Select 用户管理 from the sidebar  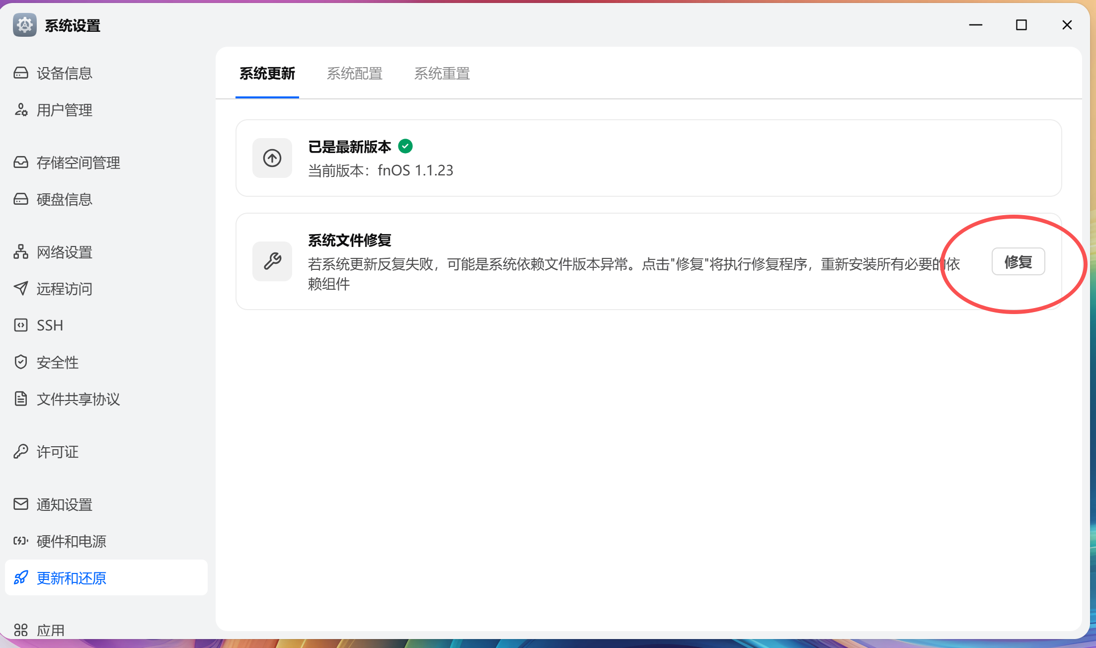64,110
